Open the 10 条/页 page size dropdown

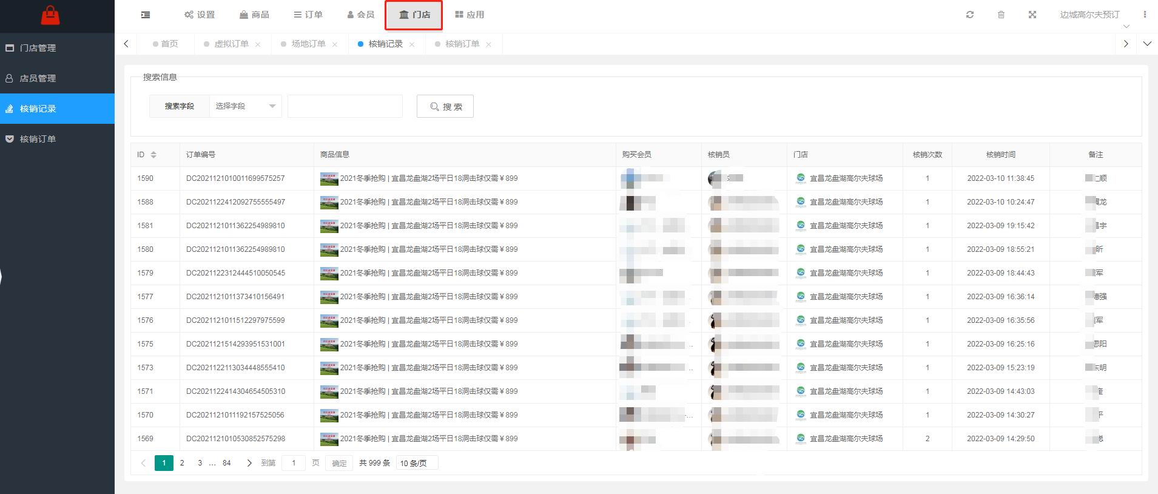[x=417, y=463]
